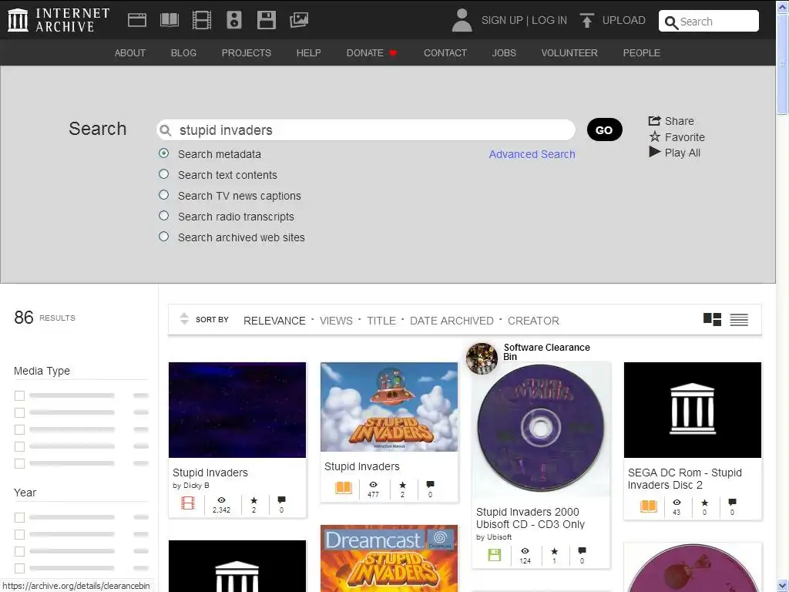Select Search radio transcripts option

click(163, 216)
